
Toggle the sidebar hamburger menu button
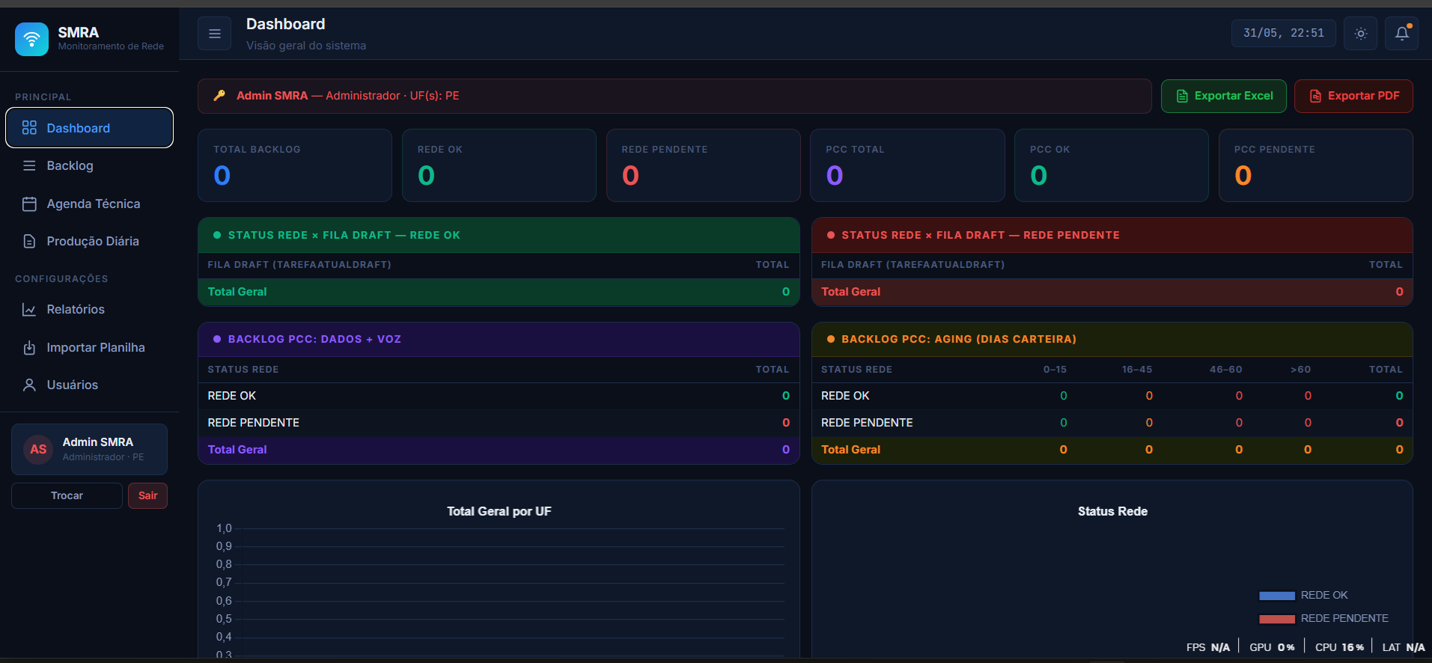coord(215,34)
